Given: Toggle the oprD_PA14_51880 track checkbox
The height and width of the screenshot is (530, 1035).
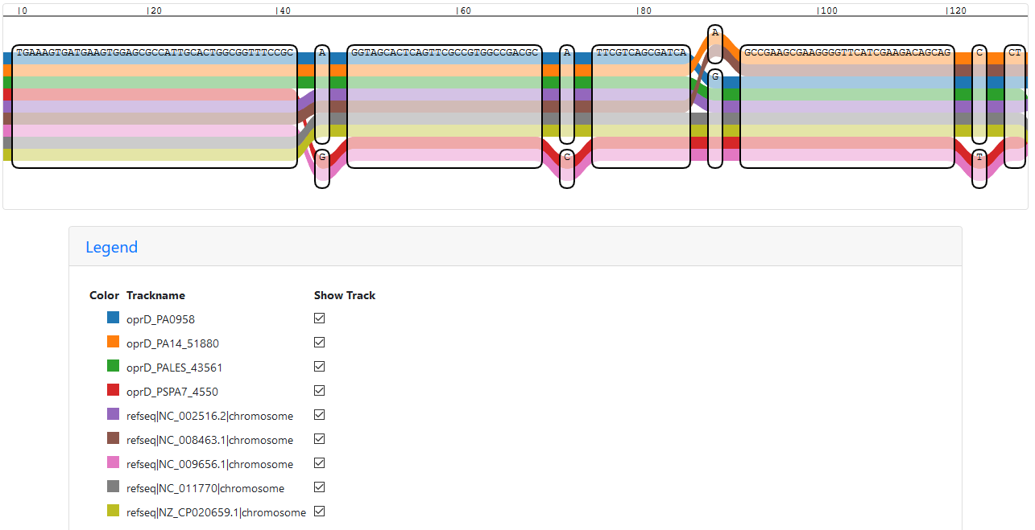Looking at the screenshot, I should 320,343.
